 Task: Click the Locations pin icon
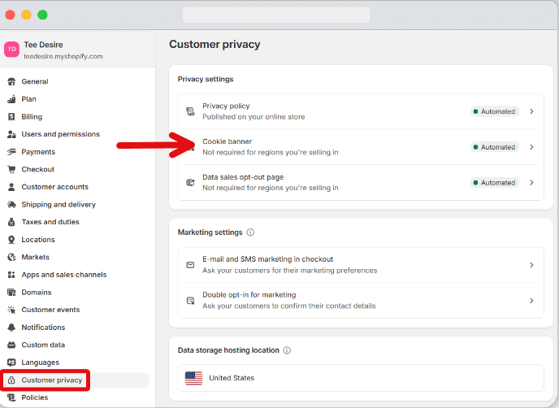[11, 240]
